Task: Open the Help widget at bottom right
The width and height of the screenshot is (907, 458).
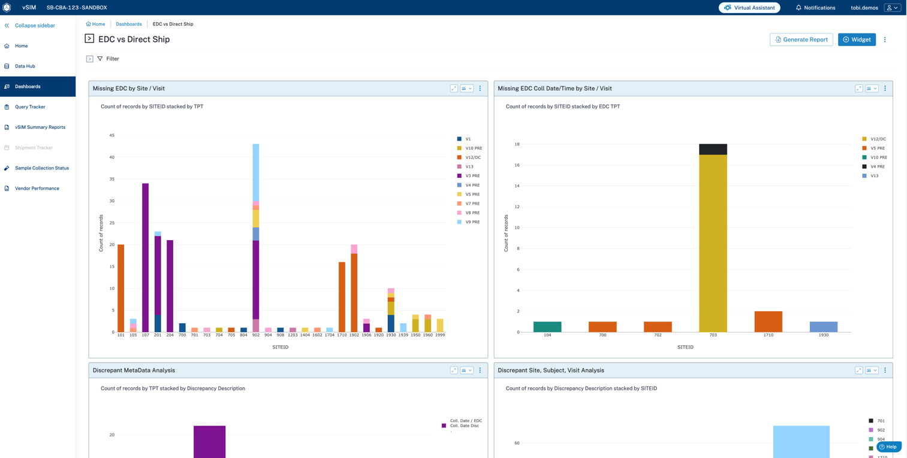Action: coord(888,447)
